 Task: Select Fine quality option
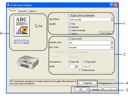[70, 24]
